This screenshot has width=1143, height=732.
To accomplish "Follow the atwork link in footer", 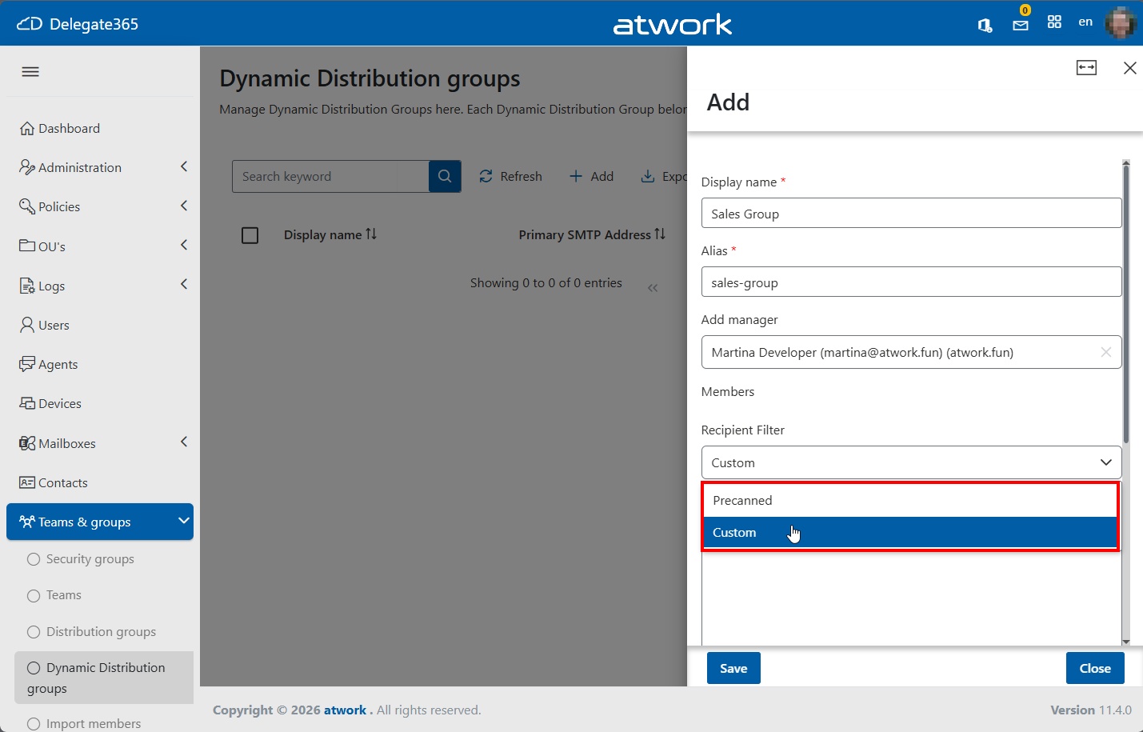I will (345, 710).
